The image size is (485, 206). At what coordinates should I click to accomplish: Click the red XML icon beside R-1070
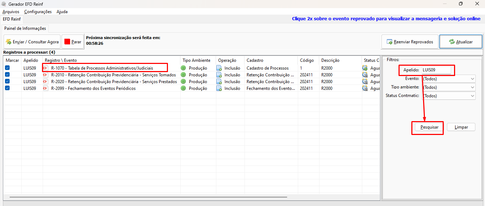coord(46,68)
